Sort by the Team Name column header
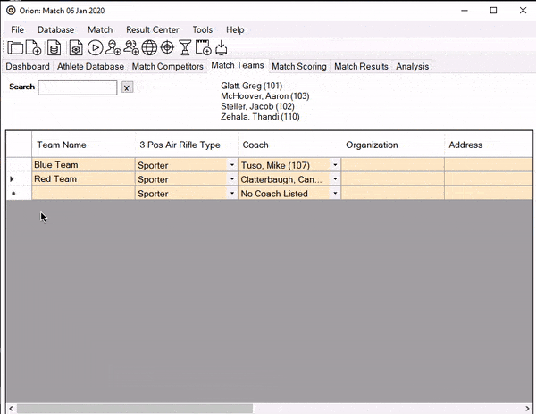The height and width of the screenshot is (414, 536). tap(62, 145)
